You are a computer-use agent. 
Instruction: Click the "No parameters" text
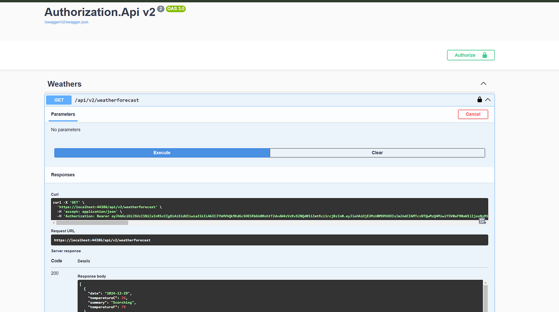65,130
